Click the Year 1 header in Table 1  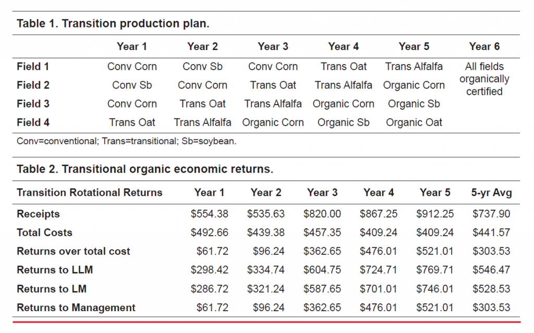pos(132,46)
